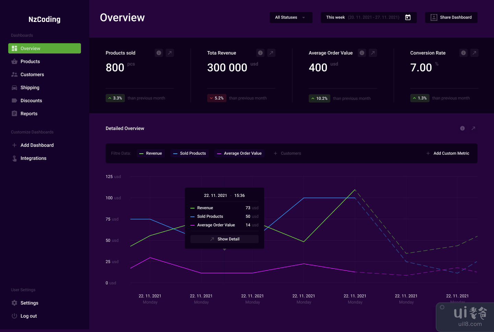Click the green revenue line peak on chart

[355, 190]
